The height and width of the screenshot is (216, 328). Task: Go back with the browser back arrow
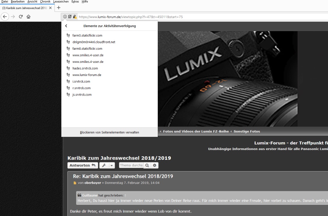[5, 17]
